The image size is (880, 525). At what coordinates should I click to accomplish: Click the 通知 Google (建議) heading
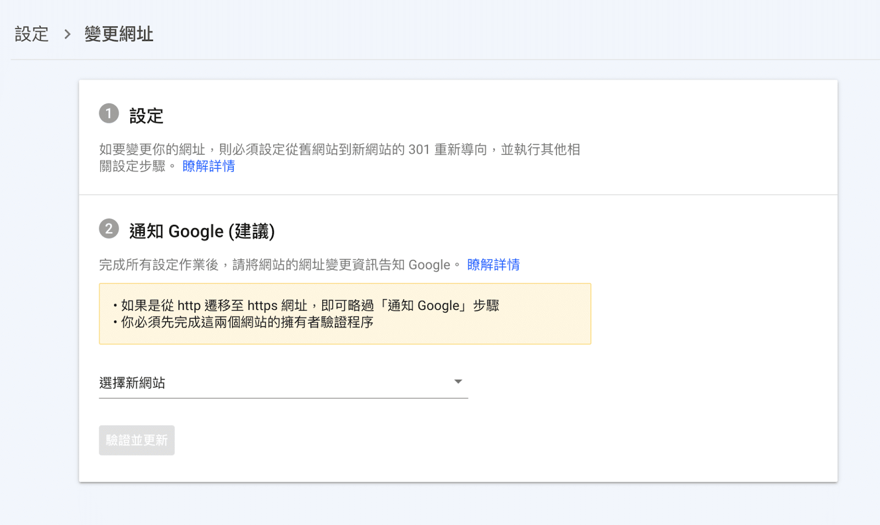[202, 232]
